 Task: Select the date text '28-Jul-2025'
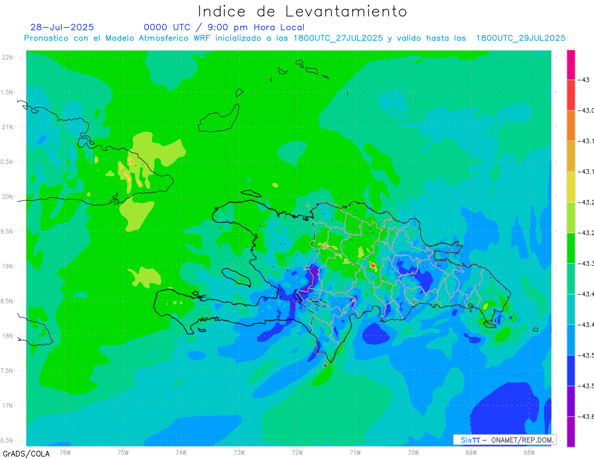click(62, 27)
